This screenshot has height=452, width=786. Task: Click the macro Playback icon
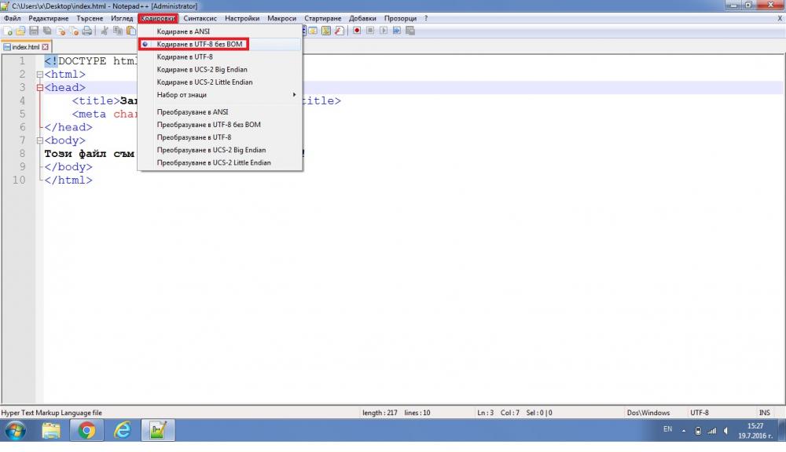point(384,31)
